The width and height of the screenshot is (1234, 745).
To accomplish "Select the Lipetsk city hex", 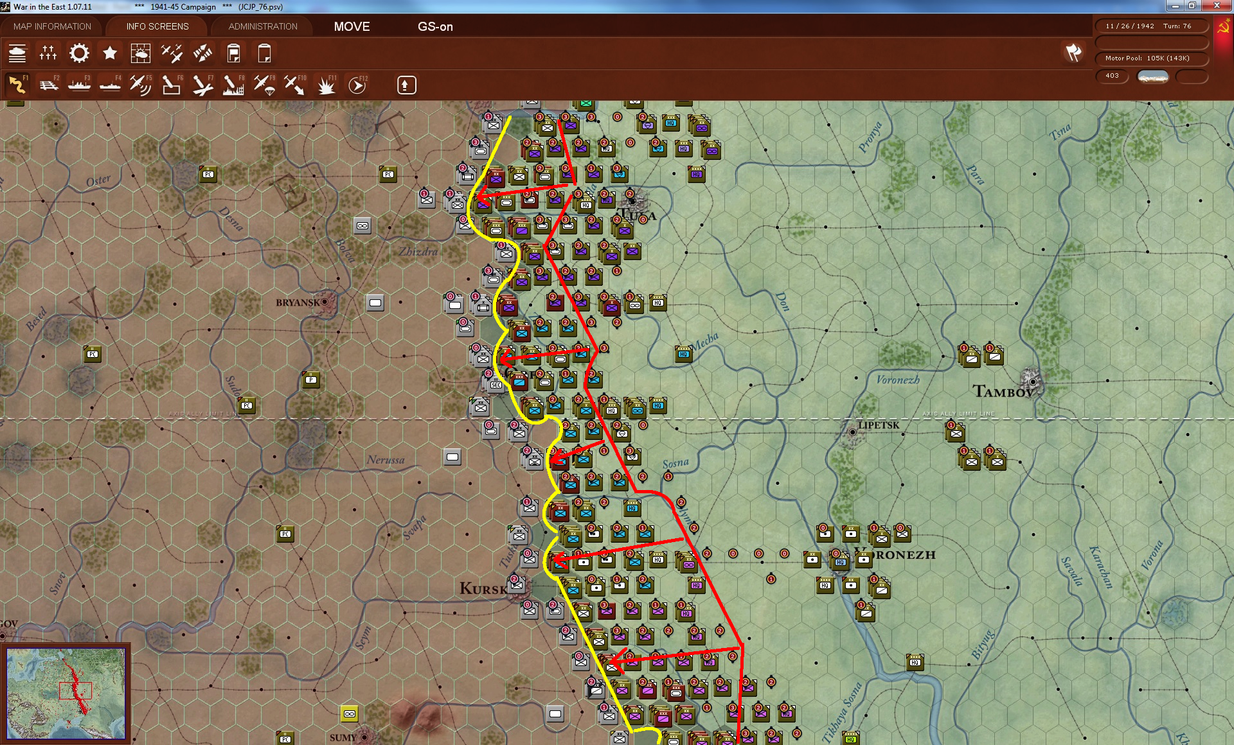I will (x=852, y=432).
